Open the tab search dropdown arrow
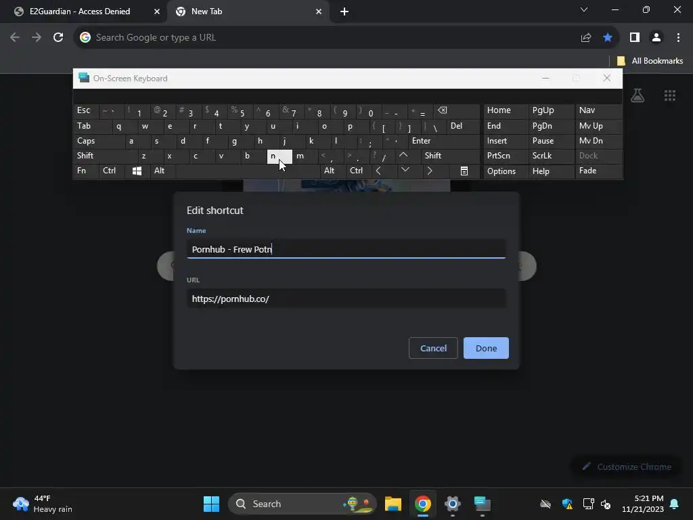 pyautogui.click(x=584, y=9)
